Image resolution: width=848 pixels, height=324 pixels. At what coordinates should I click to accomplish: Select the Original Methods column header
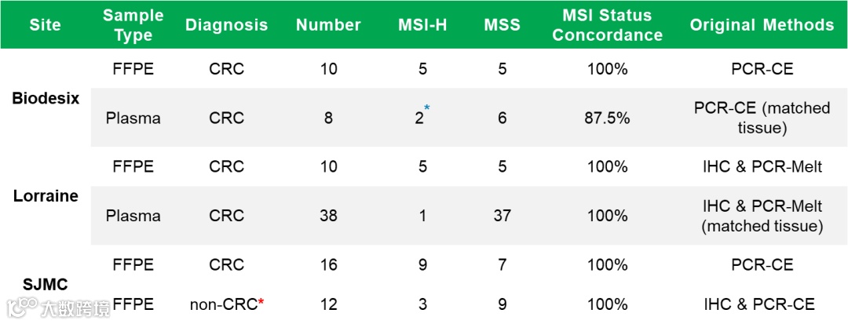[762, 25]
